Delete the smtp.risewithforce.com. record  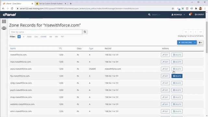[x=177, y=83]
